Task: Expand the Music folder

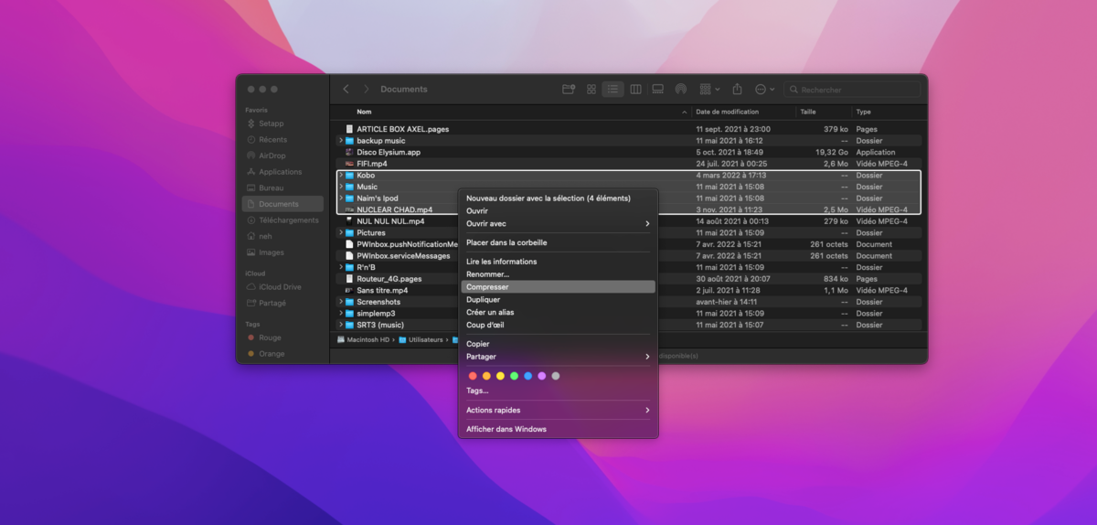Action: click(340, 187)
